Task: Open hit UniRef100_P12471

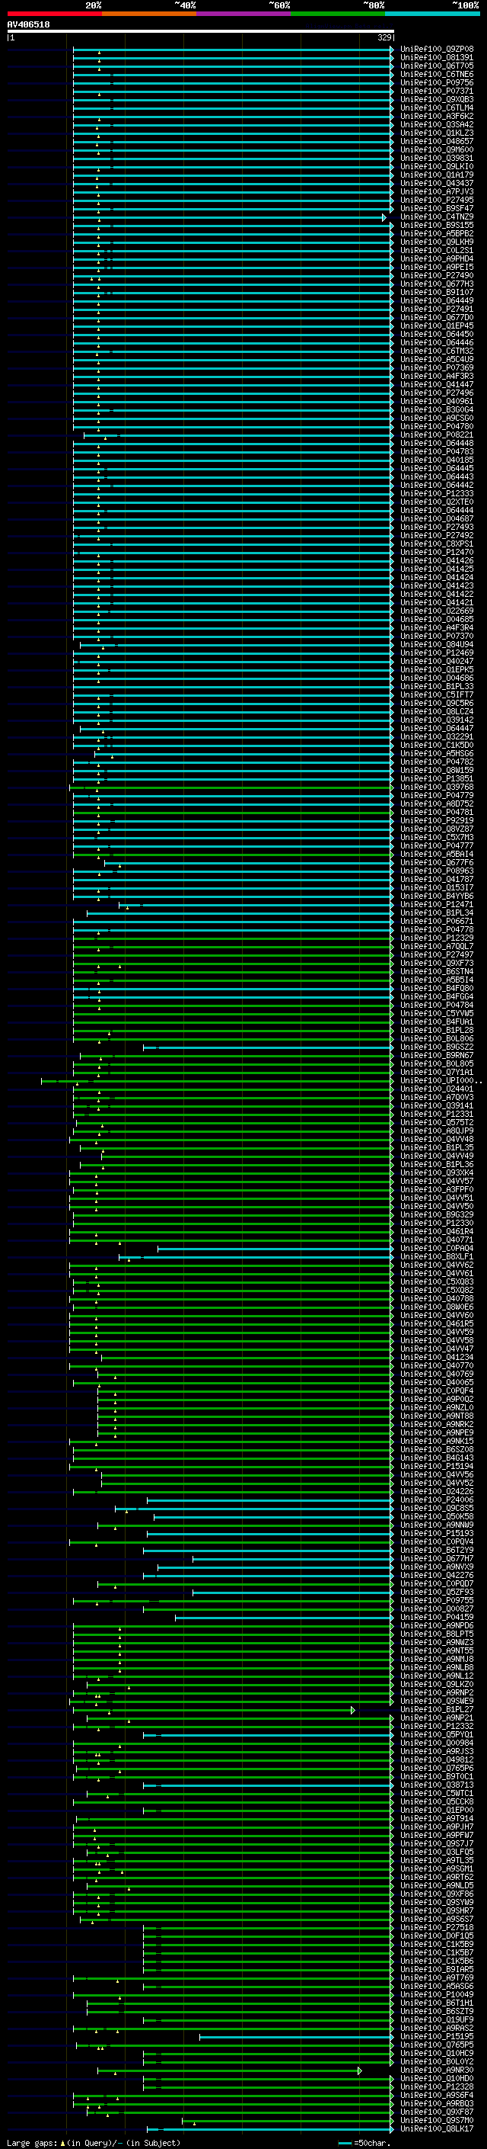Action: click(x=437, y=904)
